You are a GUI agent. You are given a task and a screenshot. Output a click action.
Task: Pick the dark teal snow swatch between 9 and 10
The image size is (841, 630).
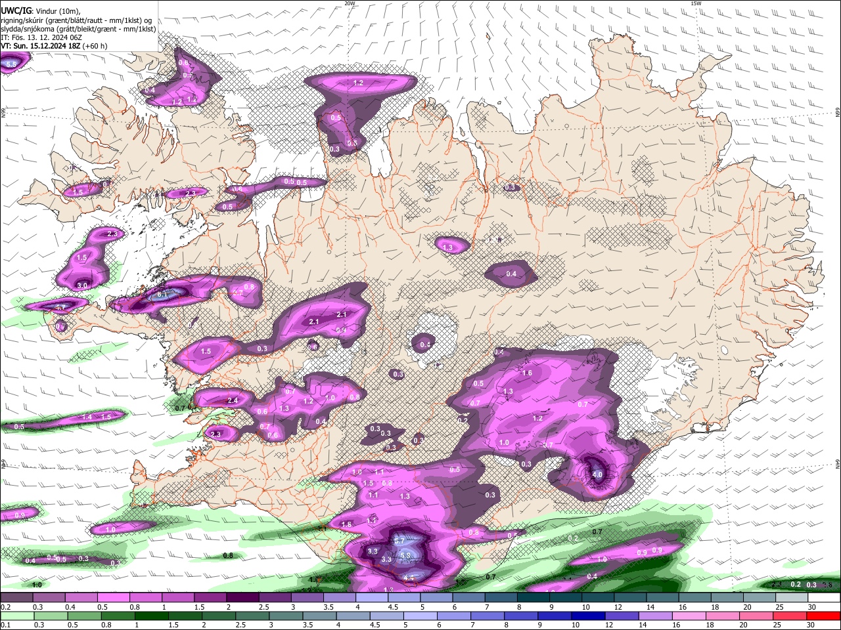(x=566, y=598)
